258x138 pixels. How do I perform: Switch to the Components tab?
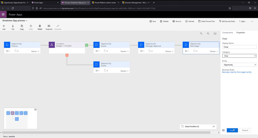point(228,32)
